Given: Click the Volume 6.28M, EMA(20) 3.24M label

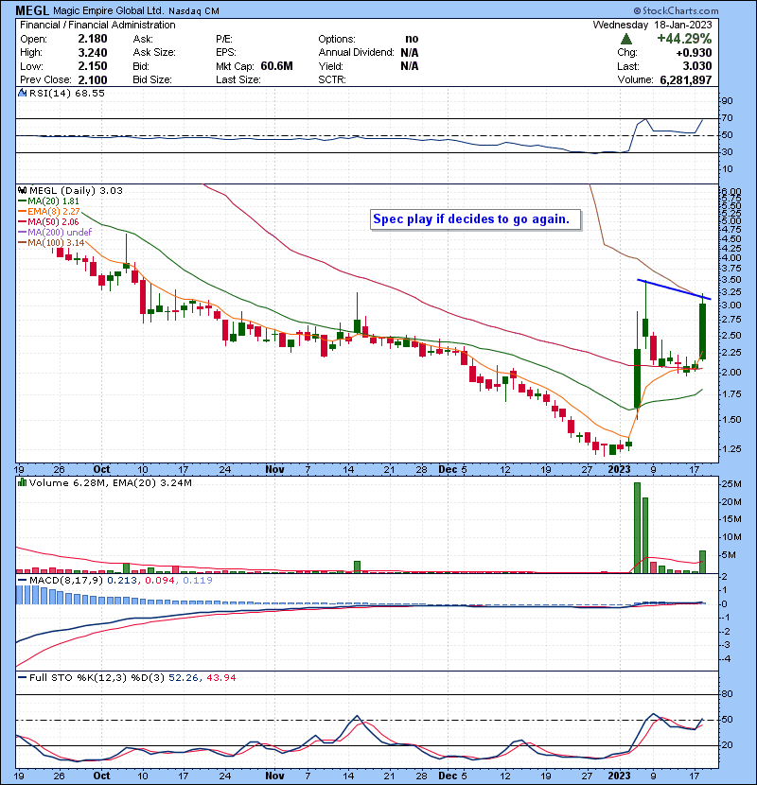Looking at the screenshot, I should (x=111, y=483).
